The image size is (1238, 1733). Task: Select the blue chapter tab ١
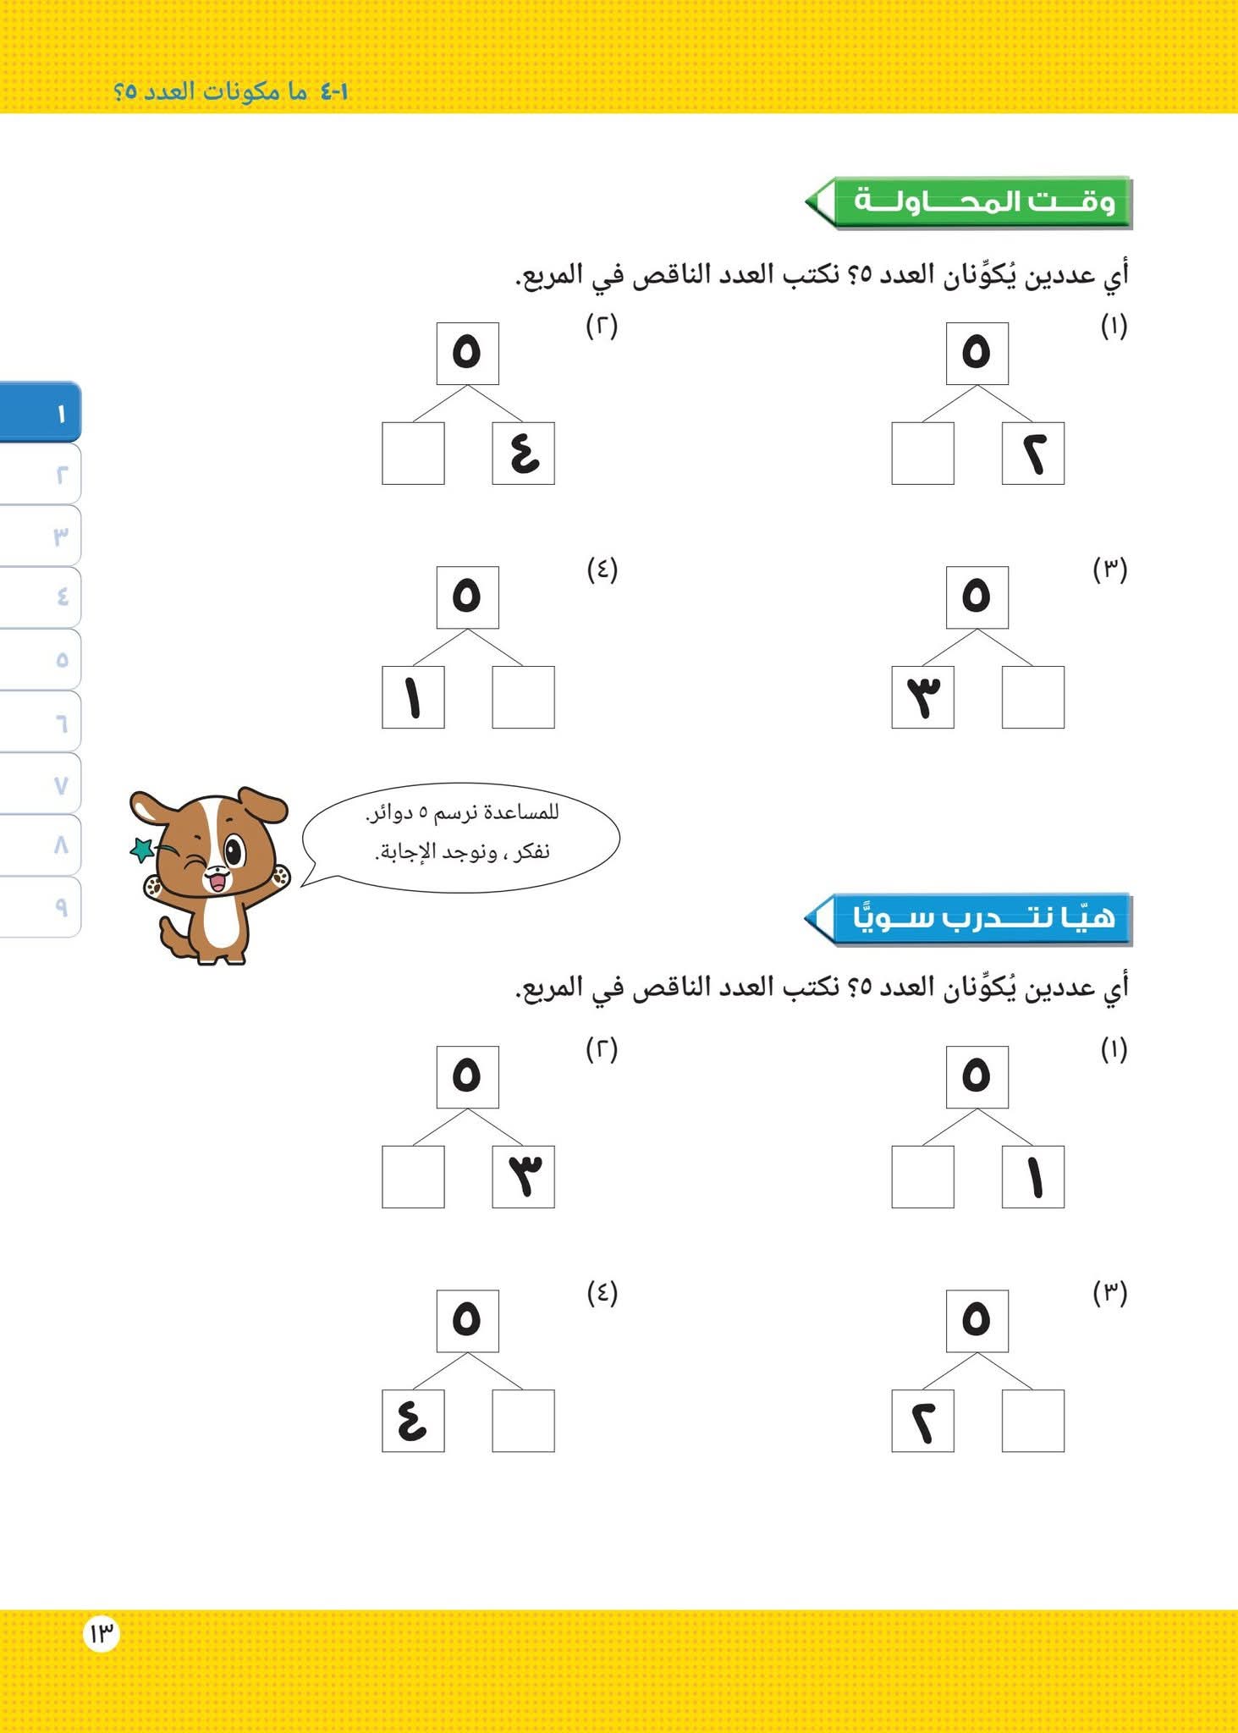click(x=41, y=412)
